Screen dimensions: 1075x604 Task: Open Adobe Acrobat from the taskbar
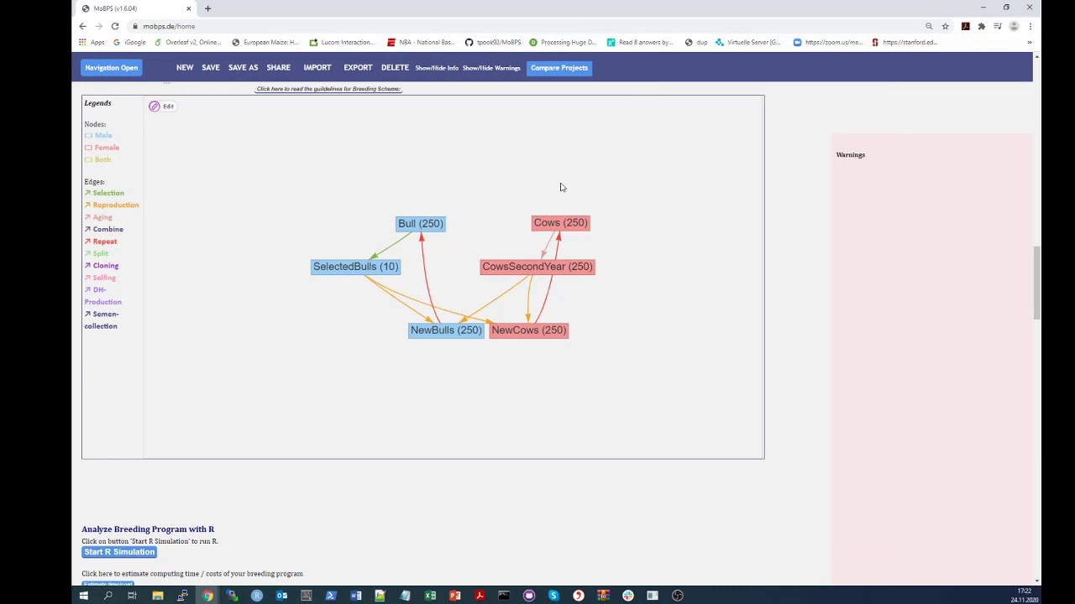coord(480,596)
